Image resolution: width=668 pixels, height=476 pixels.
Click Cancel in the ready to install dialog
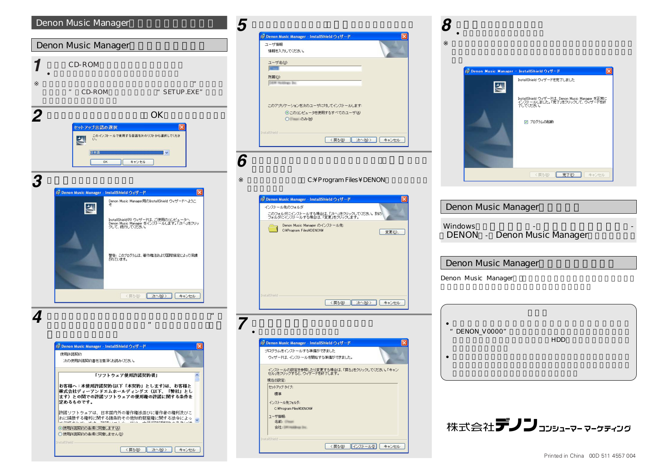392,446
